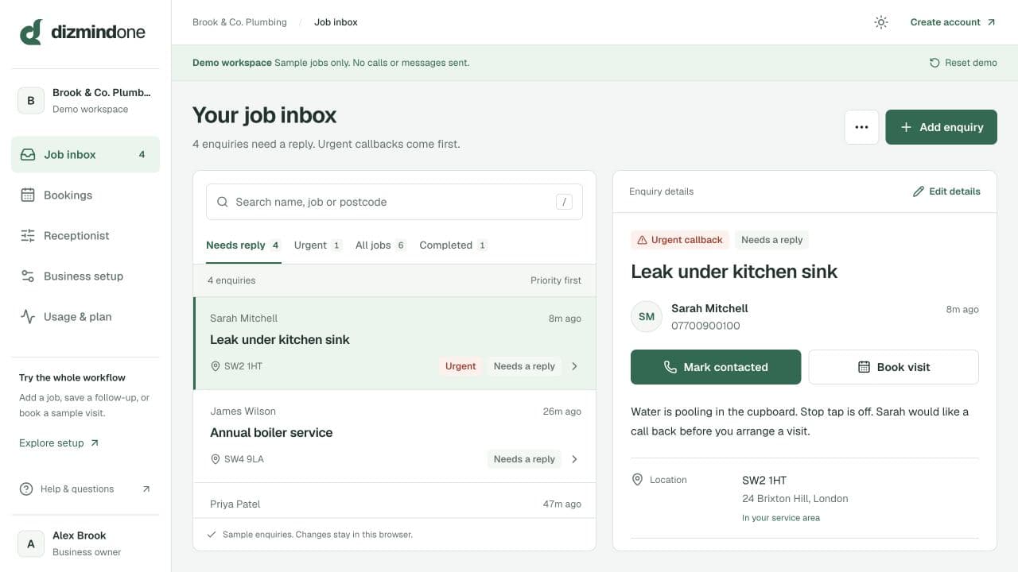This screenshot has height=572, width=1018.
Task: Click the Location pin icon in details
Action: click(x=637, y=480)
